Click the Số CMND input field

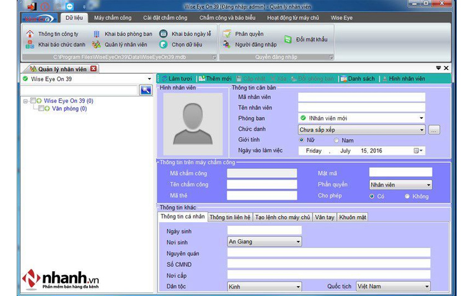329,264
